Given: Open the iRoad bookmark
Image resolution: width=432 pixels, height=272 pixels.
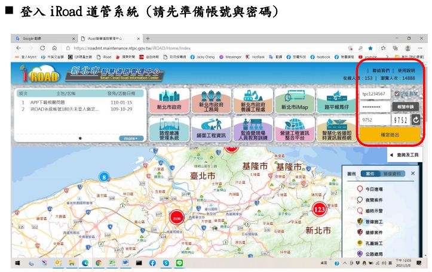Looking at the screenshot, I should click(x=104, y=57).
